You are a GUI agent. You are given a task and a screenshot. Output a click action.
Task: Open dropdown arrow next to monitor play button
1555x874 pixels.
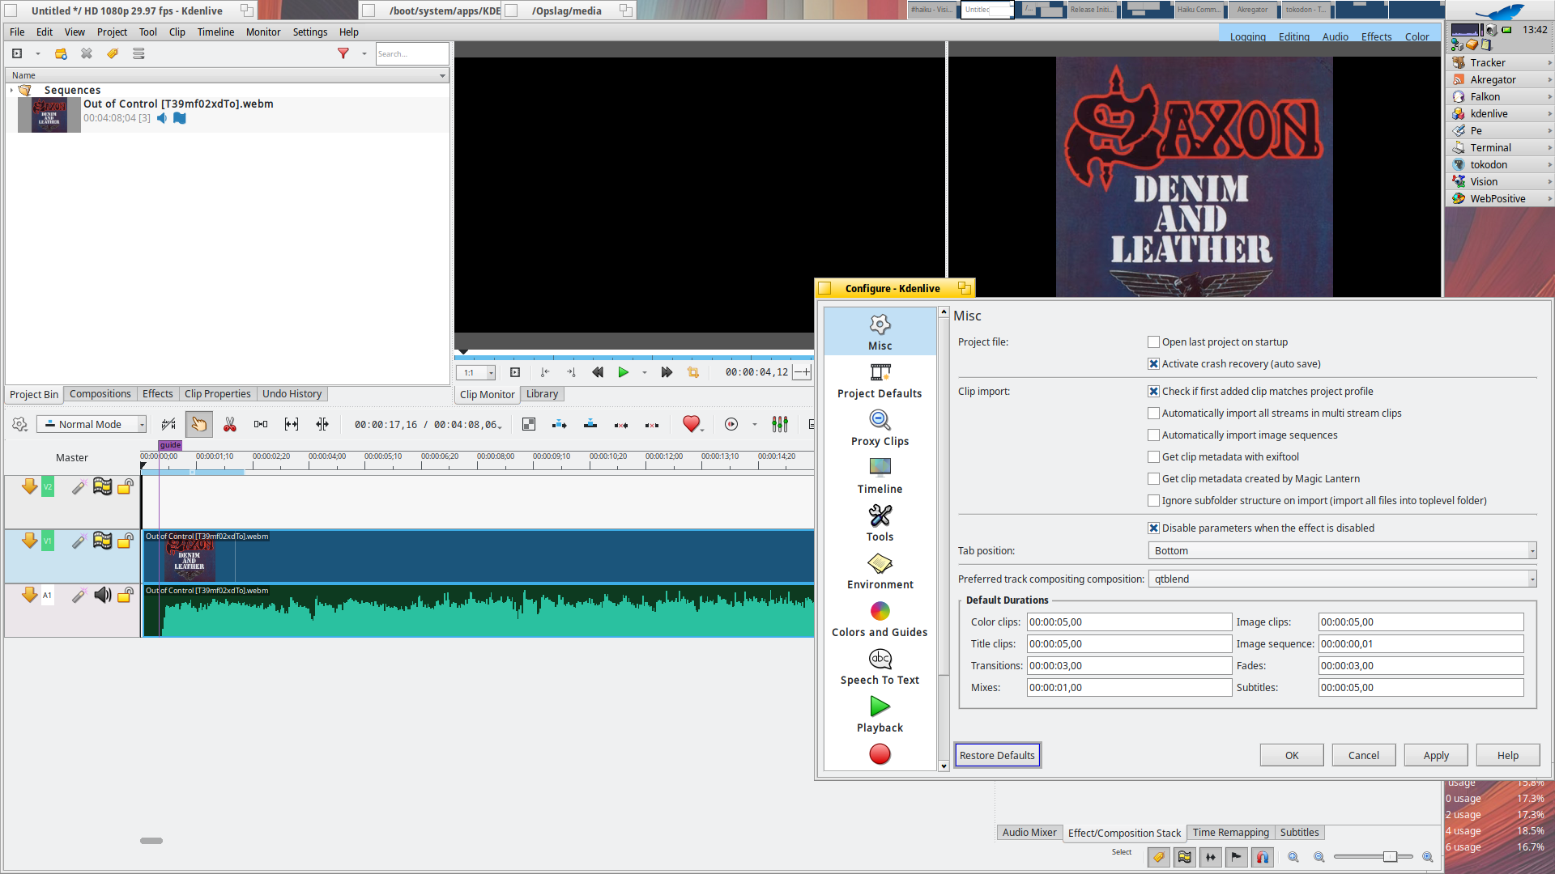pos(644,372)
